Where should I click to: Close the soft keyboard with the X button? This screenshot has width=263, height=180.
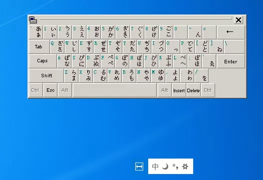239,20
